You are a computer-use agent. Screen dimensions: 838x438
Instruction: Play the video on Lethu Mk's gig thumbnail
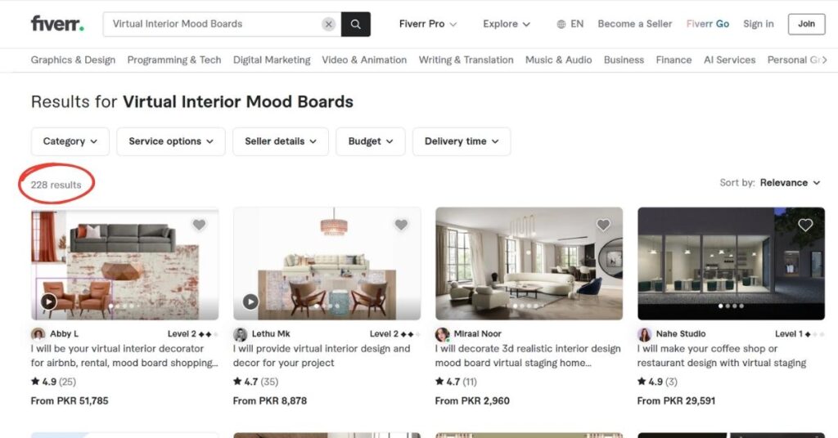250,302
